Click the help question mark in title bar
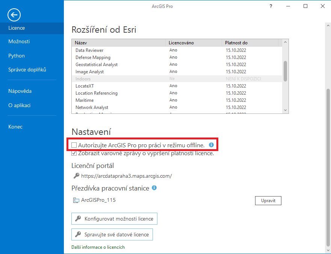The image size is (331, 254). pyautogui.click(x=271, y=6)
